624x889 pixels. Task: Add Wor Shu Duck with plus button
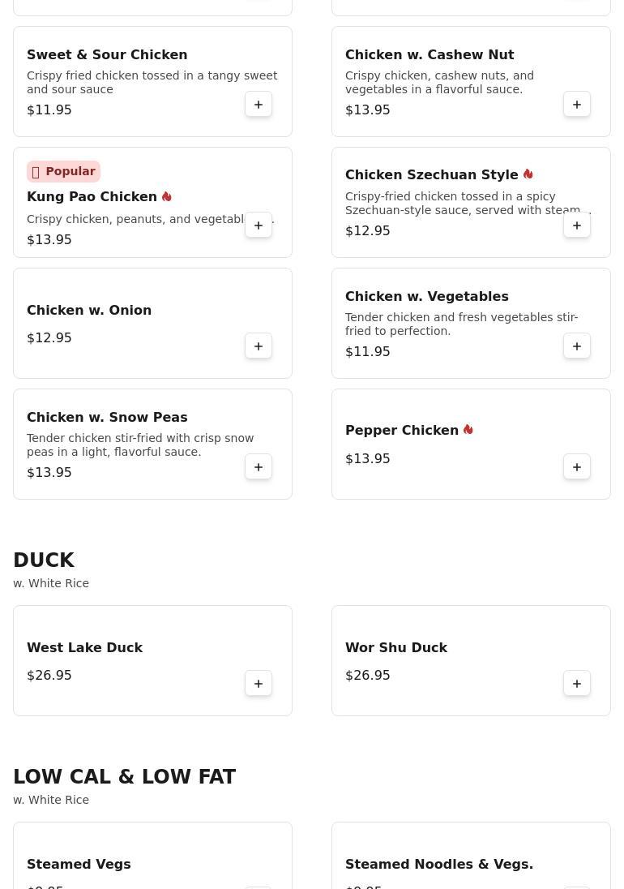click(576, 683)
